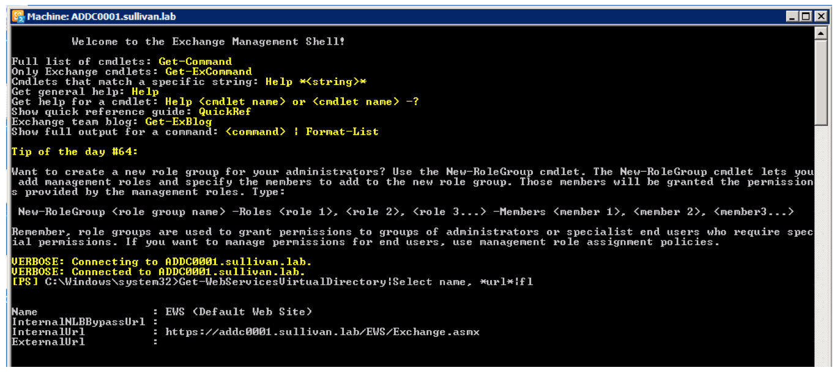Screen dimensions: 837x373
Task: Minimize the Exchange Management Shell window
Action: [x=792, y=17]
